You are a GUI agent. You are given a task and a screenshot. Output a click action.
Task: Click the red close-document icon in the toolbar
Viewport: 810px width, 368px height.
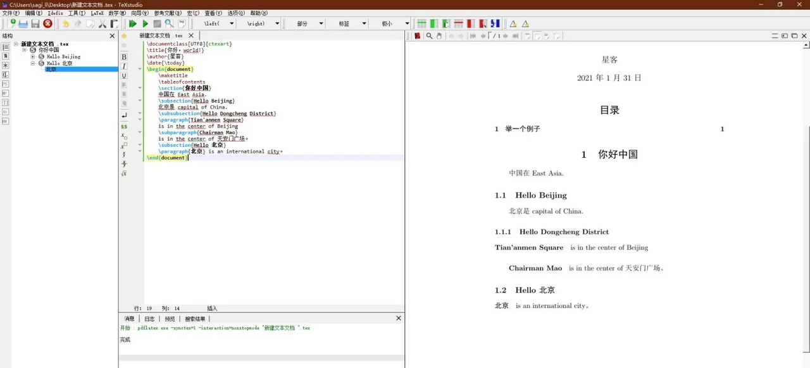tap(47, 23)
